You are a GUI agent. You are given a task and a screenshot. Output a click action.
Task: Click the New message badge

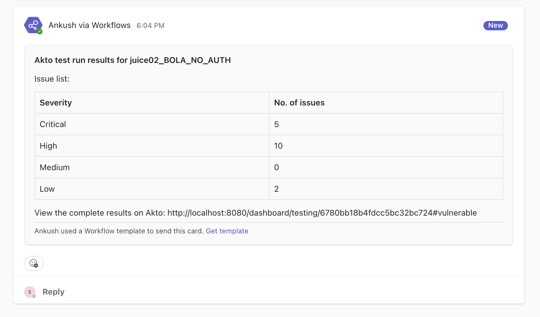pos(495,26)
